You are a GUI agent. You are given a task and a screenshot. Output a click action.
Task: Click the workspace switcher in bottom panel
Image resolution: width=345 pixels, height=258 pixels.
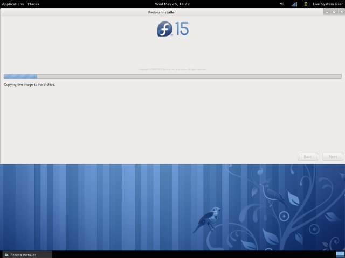pos(340,255)
